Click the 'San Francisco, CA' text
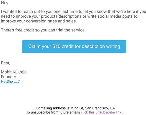This screenshot has width=146, height=115. pyautogui.click(x=100, y=108)
